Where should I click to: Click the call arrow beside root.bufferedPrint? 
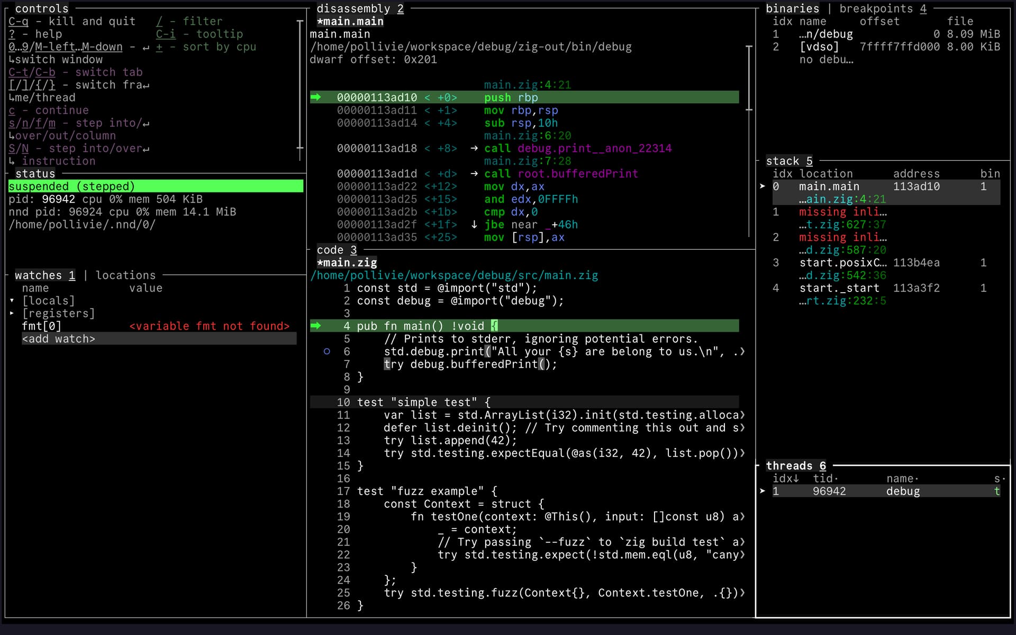474,174
